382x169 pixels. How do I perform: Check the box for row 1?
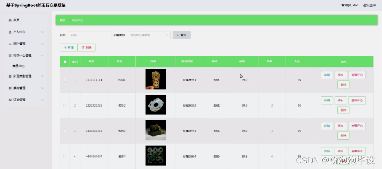pyautogui.click(x=64, y=80)
